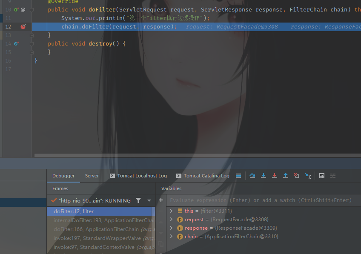The height and width of the screenshot is (254, 361).
Task: Click the request variable value RequestFacade@3308
Action: [x=240, y=219]
